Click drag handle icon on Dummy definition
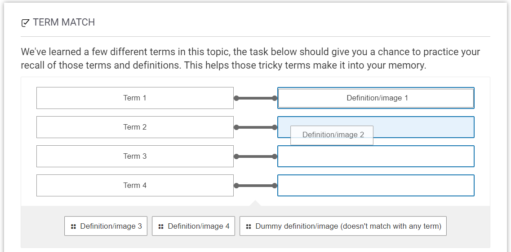The width and height of the screenshot is (511, 252). coord(249,226)
